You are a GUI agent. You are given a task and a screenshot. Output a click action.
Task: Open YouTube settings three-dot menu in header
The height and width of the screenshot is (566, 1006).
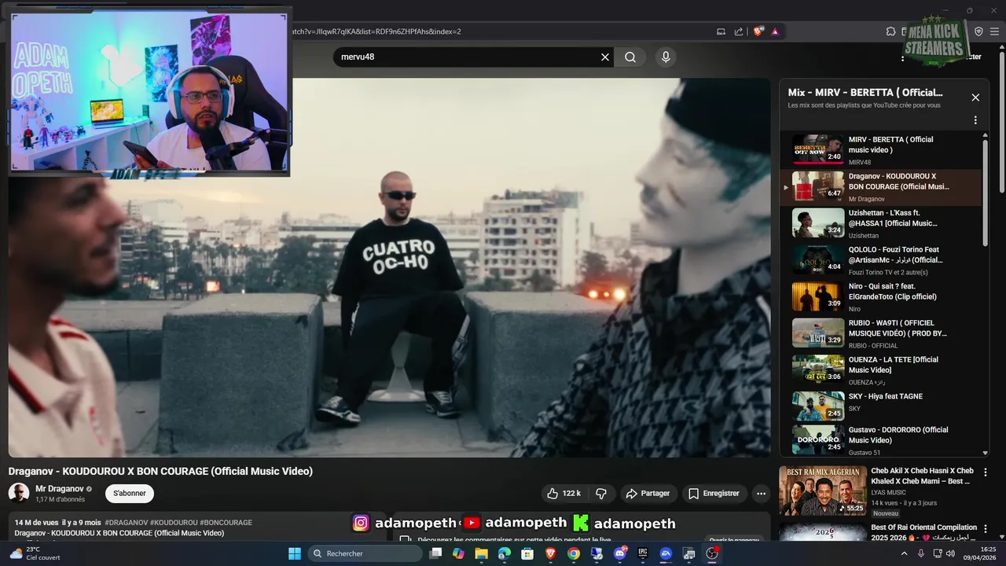pos(902,57)
